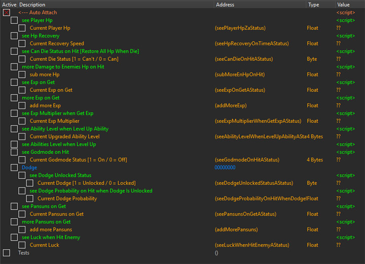Click the Float type of add more Exp
This screenshot has height=264, width=365.
tap(312, 106)
